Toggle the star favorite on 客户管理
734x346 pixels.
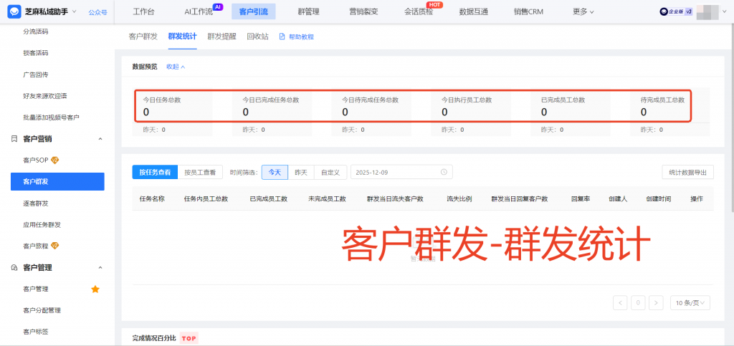pos(95,289)
